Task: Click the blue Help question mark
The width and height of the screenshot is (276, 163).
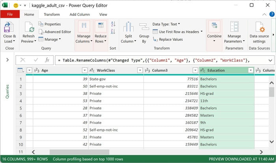Action: 272,14
